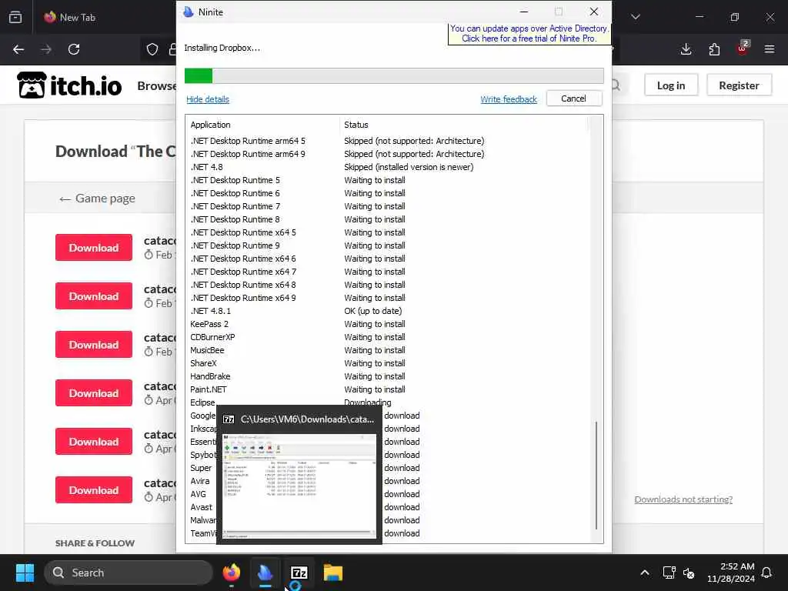
Task: Click the Ninite icon in the title bar
Action: tap(189, 12)
